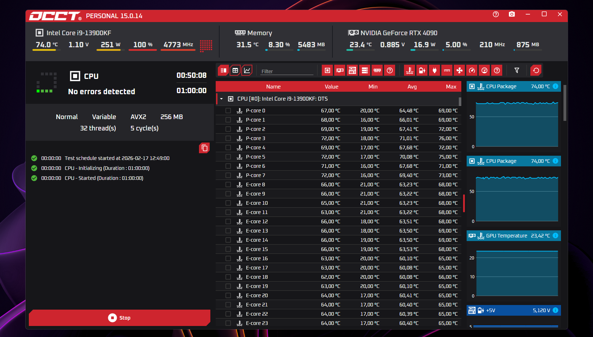
Task: Toggle the speedometer frequency filter icon
Action: 472,70
